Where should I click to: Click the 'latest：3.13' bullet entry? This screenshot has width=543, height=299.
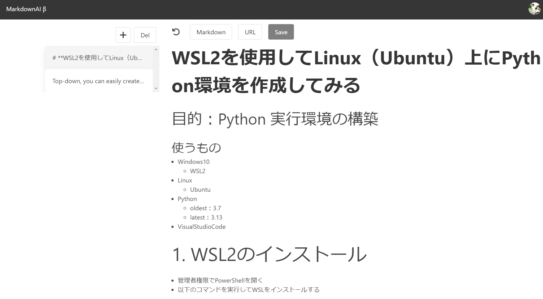[206, 217]
